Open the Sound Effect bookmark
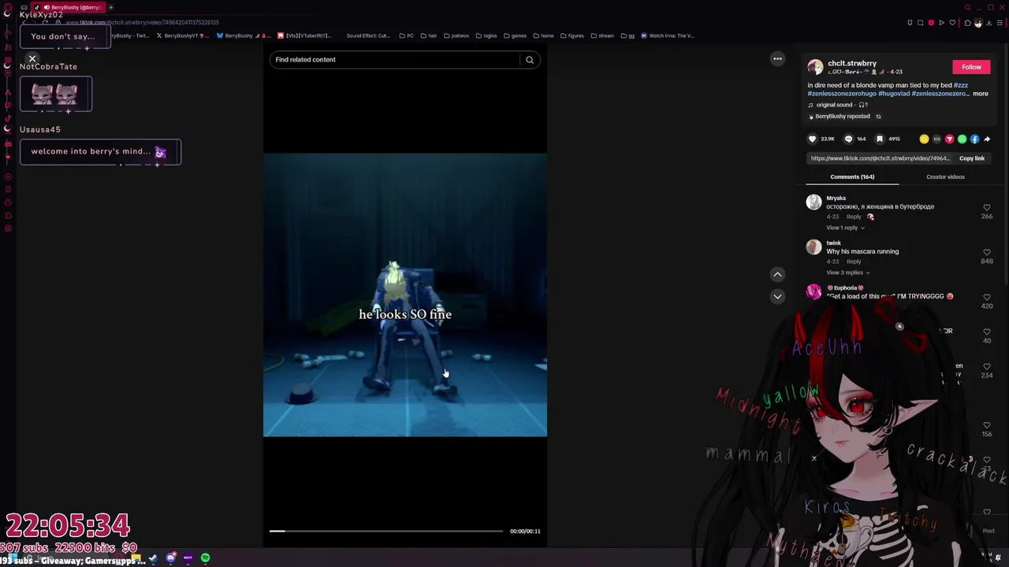The image size is (1009, 567). (368, 35)
